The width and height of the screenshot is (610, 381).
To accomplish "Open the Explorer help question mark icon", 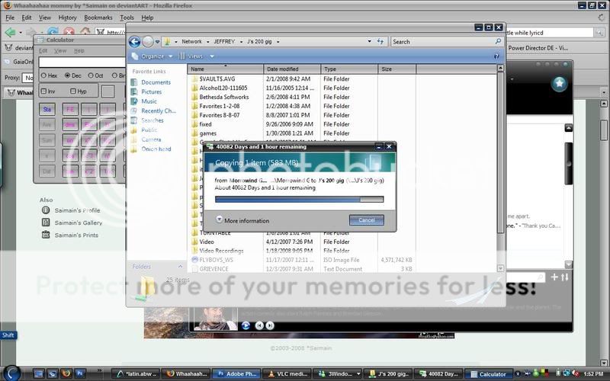I will click(497, 56).
